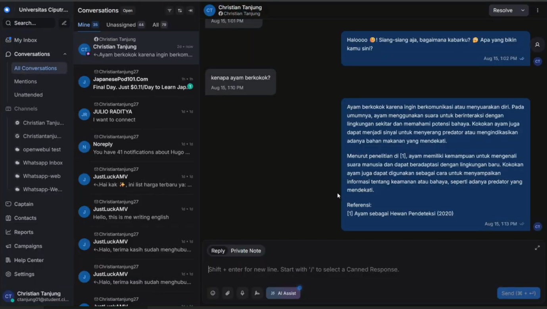Select the Reply mode toggle
The height and width of the screenshot is (309, 547).
[x=218, y=251]
